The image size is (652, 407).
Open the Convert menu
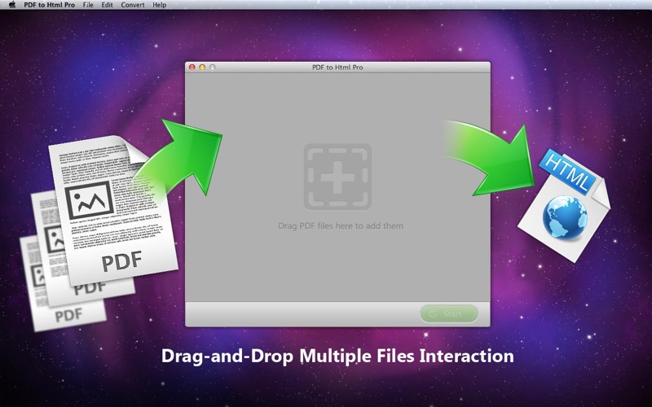coord(133,5)
